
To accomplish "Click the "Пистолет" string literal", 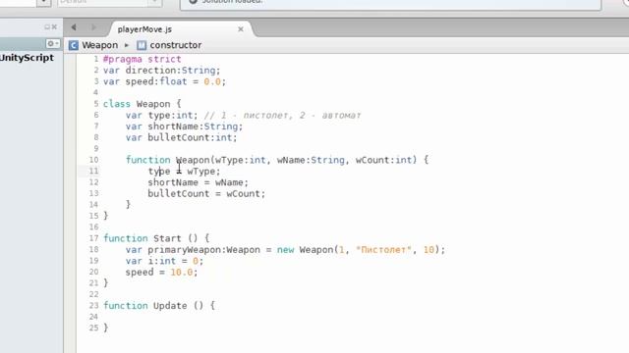I will (384, 250).
